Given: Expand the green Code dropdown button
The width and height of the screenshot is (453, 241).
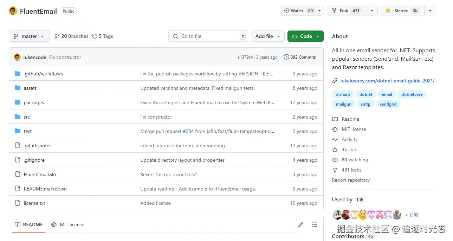Looking at the screenshot, I should coord(305,36).
